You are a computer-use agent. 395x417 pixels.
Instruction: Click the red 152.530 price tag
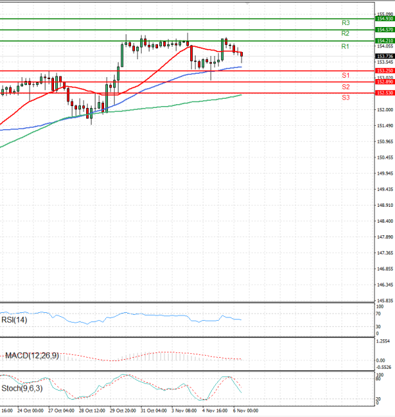(384, 93)
